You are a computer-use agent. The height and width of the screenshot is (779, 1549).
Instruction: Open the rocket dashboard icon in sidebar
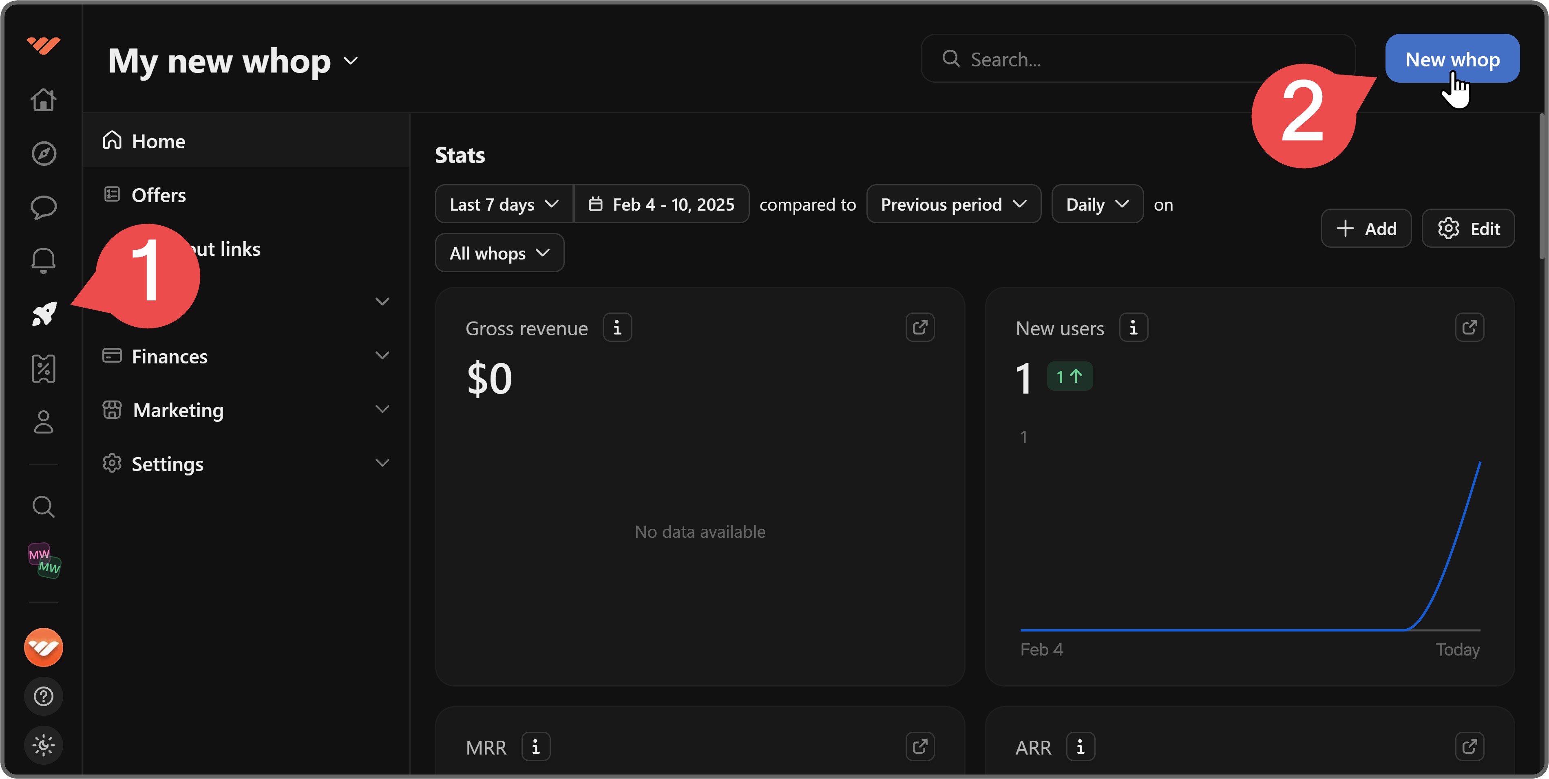[44, 314]
